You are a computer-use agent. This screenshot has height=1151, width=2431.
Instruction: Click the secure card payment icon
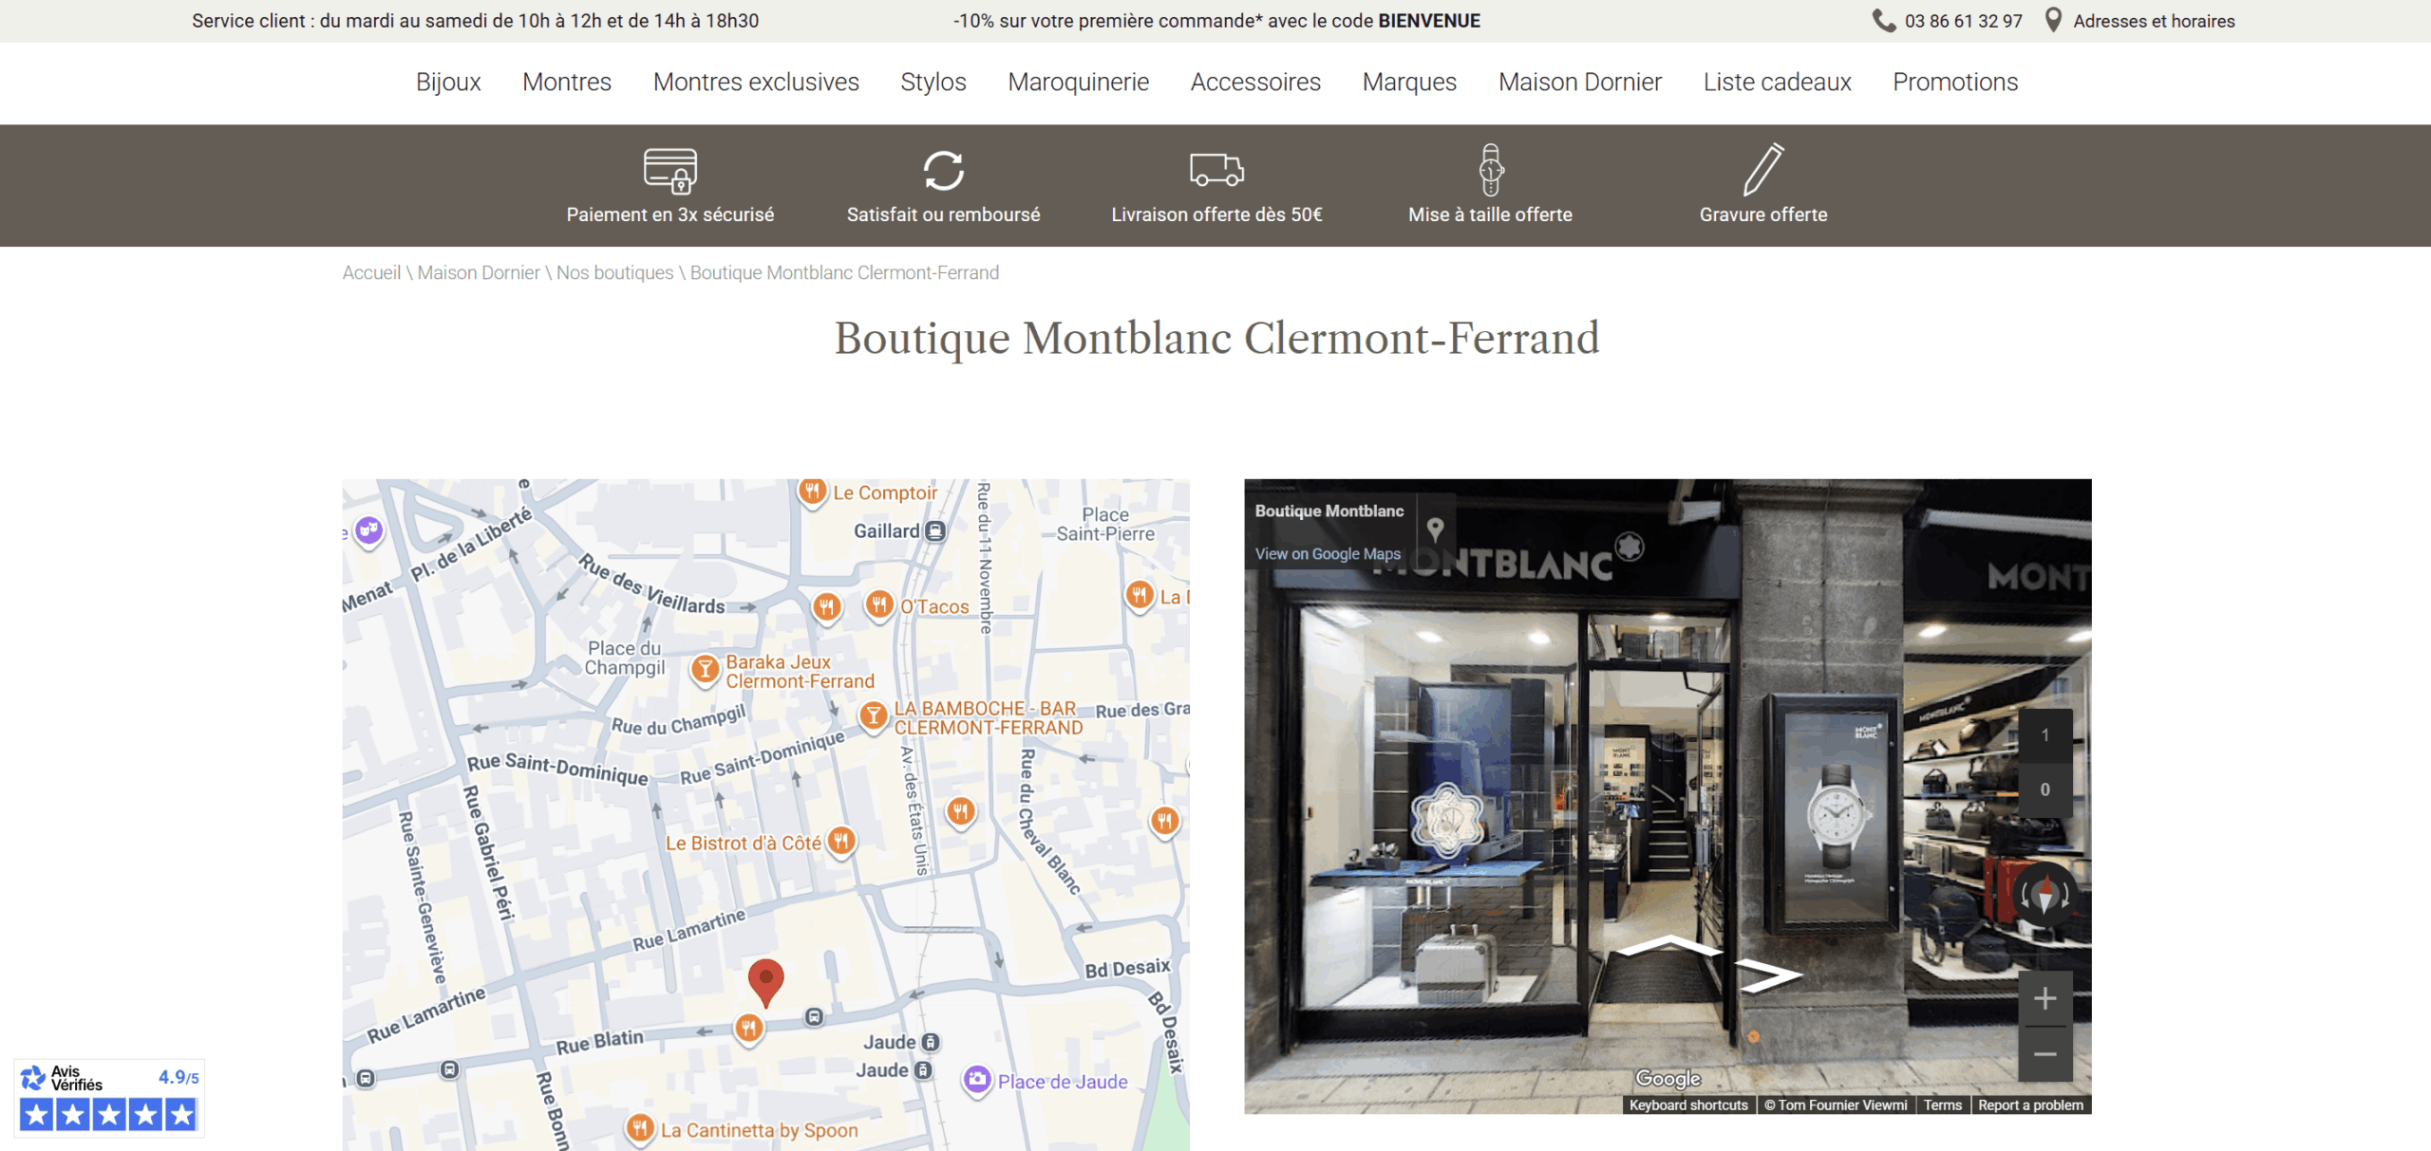(x=670, y=171)
